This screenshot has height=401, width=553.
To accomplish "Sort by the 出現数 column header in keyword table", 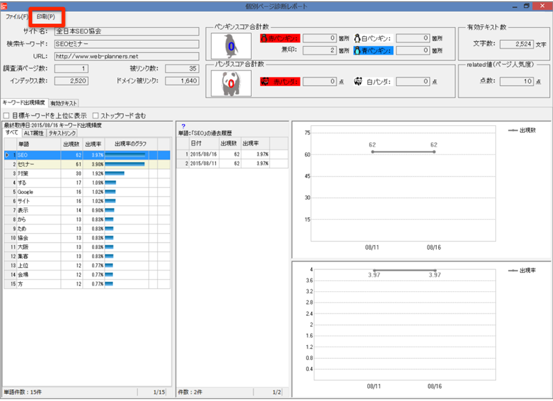I will coord(71,143).
